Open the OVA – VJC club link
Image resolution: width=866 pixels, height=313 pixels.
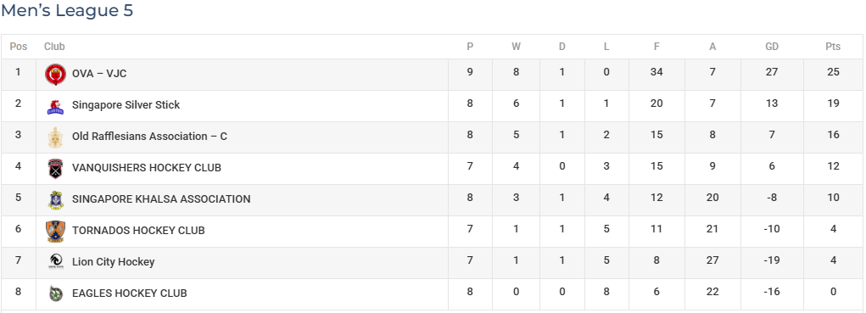point(99,74)
